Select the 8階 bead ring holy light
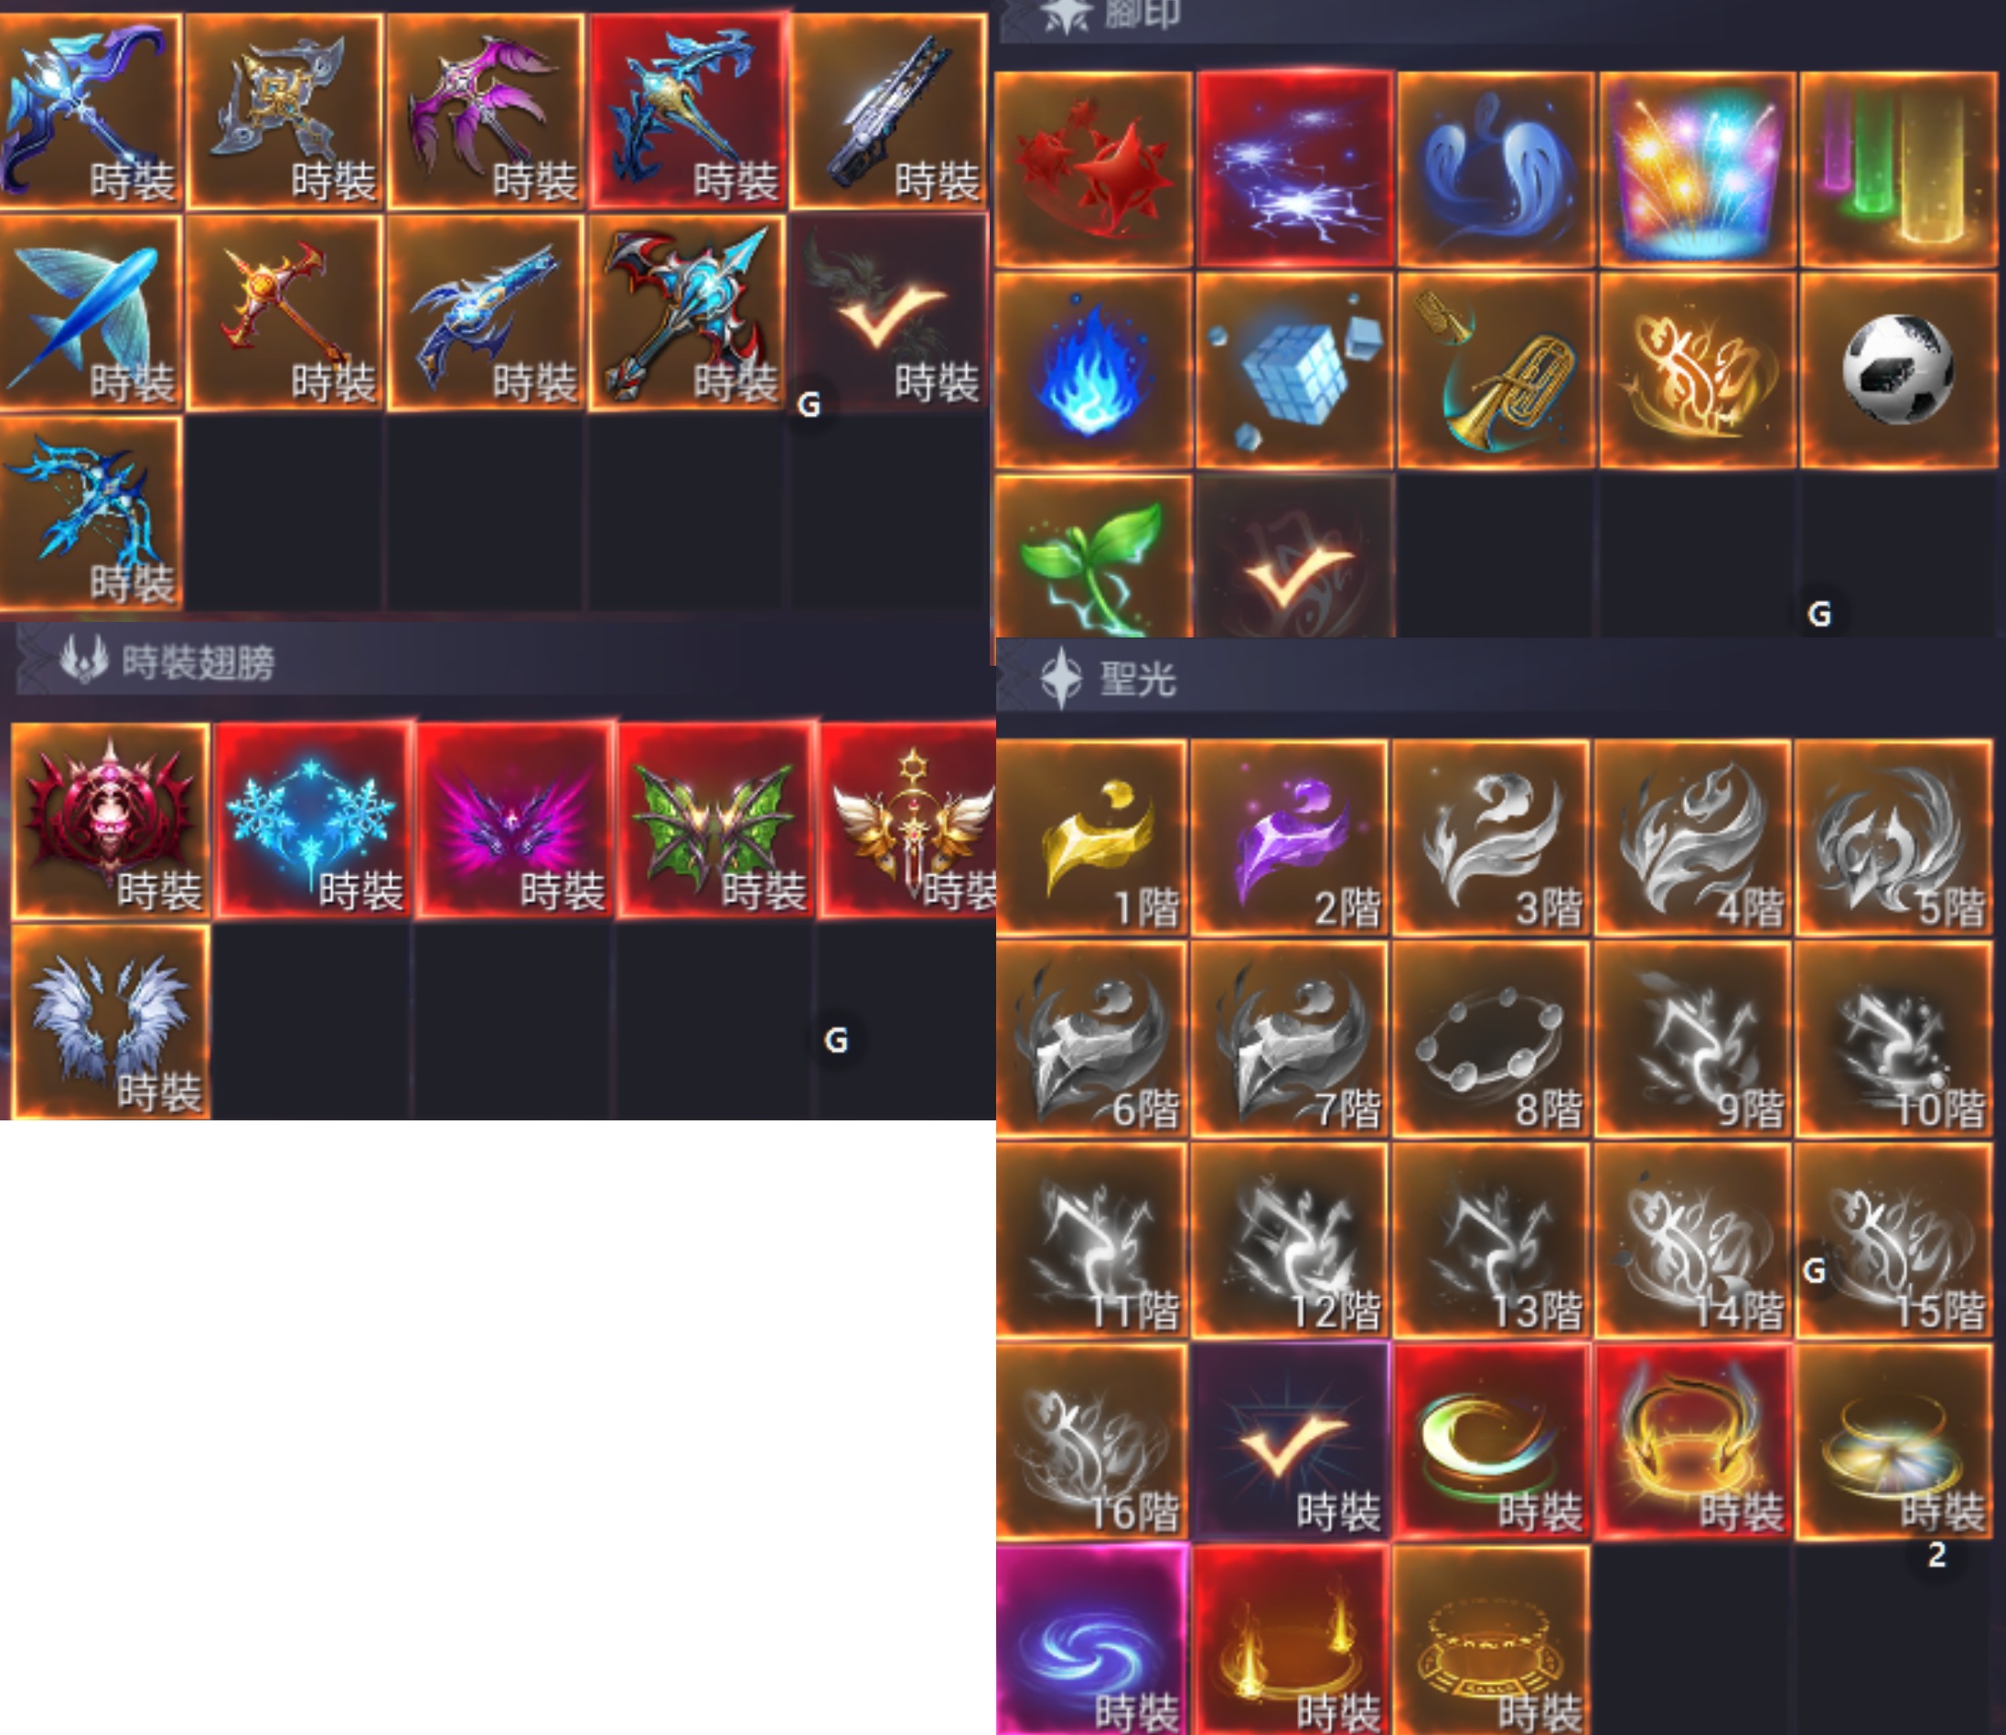2006x1735 pixels. [1491, 1039]
